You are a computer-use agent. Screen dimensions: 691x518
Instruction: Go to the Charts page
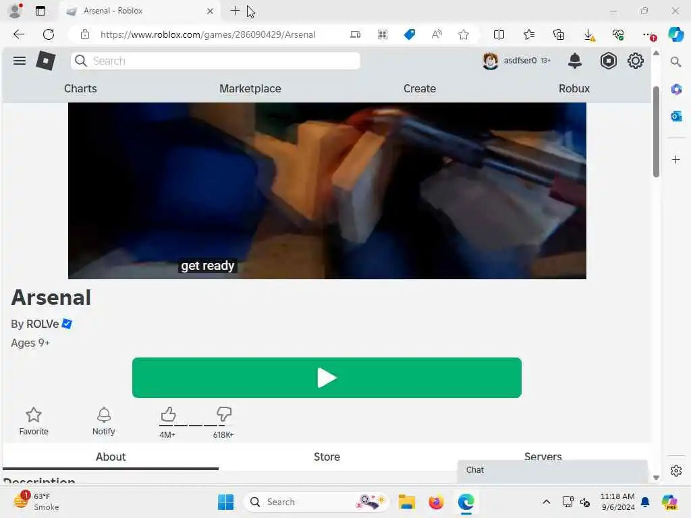(x=80, y=88)
